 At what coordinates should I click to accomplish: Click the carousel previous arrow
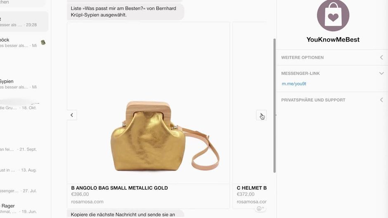[x=72, y=115]
